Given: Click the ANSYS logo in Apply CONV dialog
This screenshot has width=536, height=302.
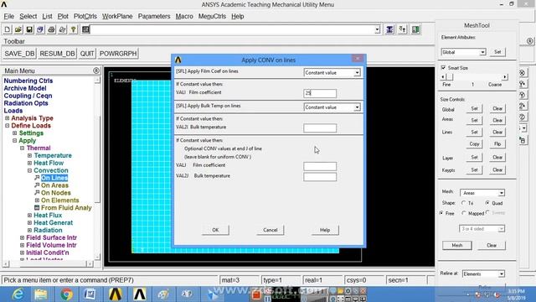Looking at the screenshot, I should point(178,60).
